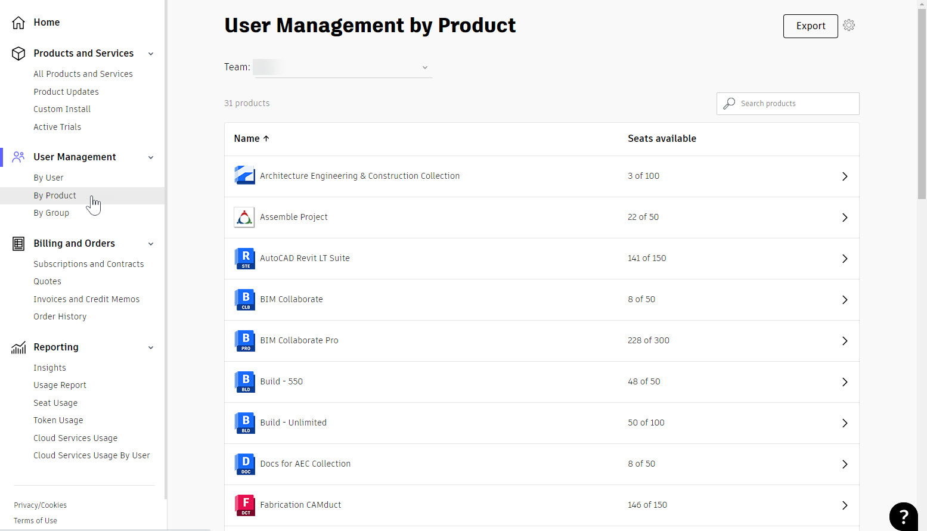Open Active Trials
Viewport: 927px width, 531px height.
click(x=57, y=127)
